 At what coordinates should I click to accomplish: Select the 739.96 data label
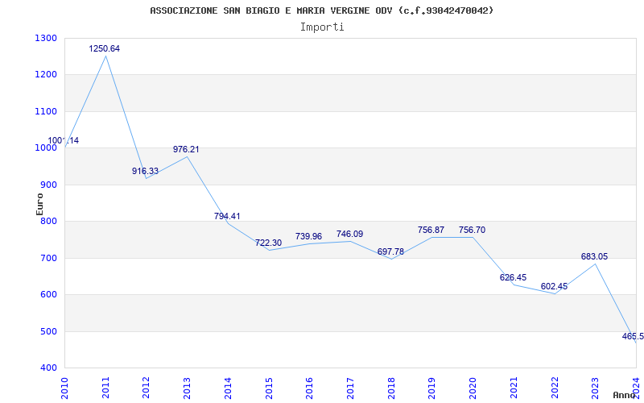coord(308,236)
